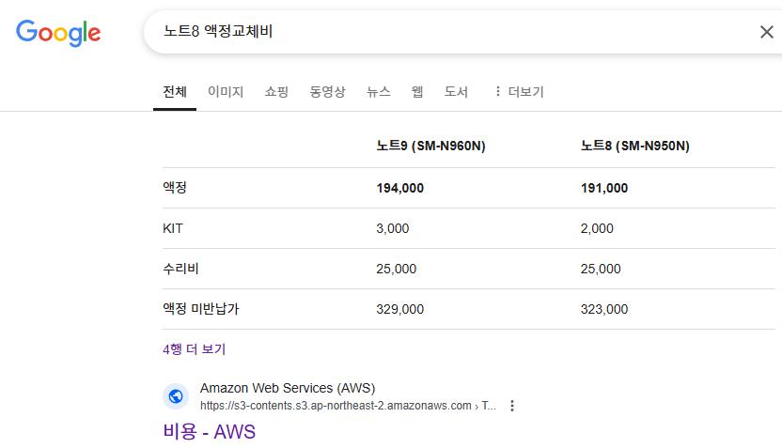Switch to the 동영상 tab
This screenshot has height=448, width=782.
tap(328, 92)
